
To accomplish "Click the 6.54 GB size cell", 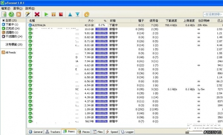I will point(89,85).
